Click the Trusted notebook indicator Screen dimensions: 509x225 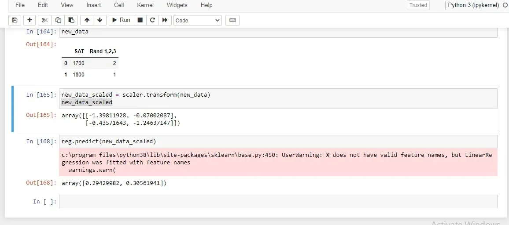418,5
